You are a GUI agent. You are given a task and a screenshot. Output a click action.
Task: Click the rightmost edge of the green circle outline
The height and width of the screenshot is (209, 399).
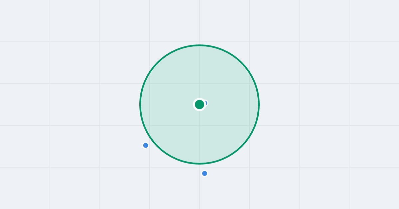pyautogui.click(x=259, y=104)
